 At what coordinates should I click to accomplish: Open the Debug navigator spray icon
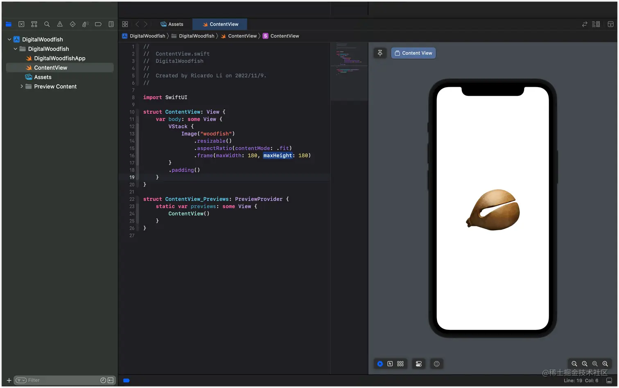tap(85, 24)
